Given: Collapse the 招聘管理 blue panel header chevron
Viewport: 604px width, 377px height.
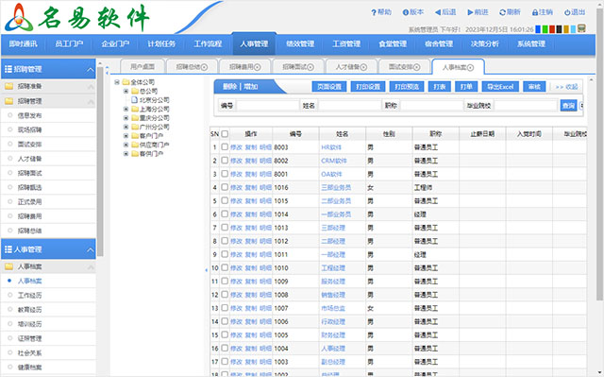Looking at the screenshot, I should coord(90,70).
